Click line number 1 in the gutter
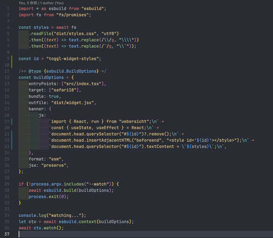The width and height of the screenshot is (273, 238). point(8,9)
